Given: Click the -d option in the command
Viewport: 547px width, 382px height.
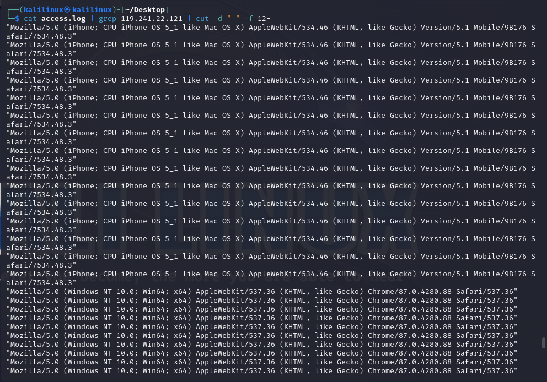Looking at the screenshot, I should coord(217,19).
